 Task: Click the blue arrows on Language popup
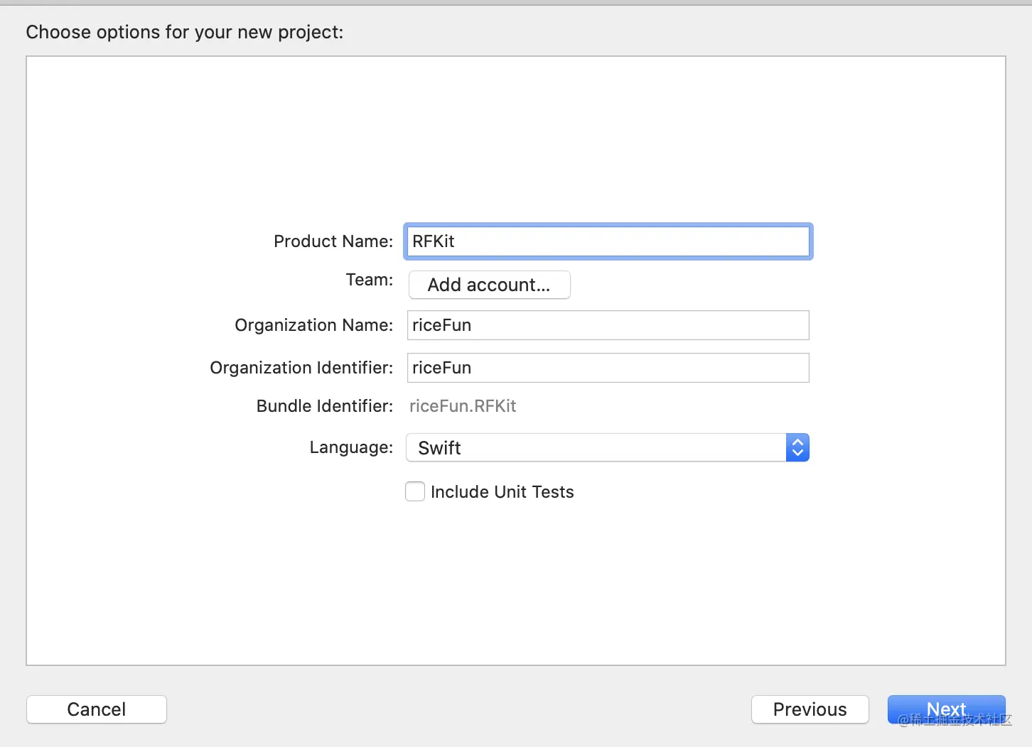click(x=797, y=448)
